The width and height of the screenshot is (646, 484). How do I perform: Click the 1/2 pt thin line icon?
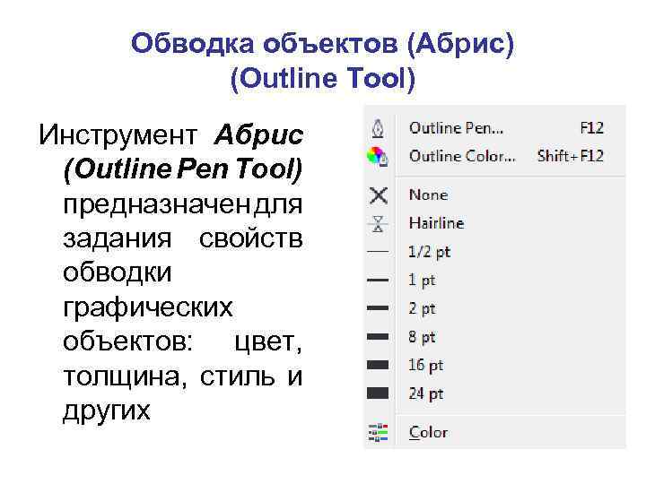coord(378,252)
